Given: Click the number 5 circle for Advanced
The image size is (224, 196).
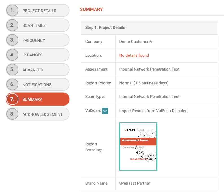Looking at the screenshot, I should pyautogui.click(x=12, y=70).
